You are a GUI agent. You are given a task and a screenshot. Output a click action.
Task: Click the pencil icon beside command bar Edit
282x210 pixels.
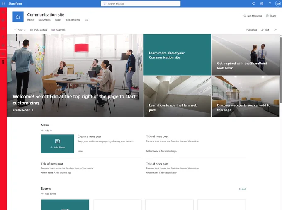(x=262, y=30)
